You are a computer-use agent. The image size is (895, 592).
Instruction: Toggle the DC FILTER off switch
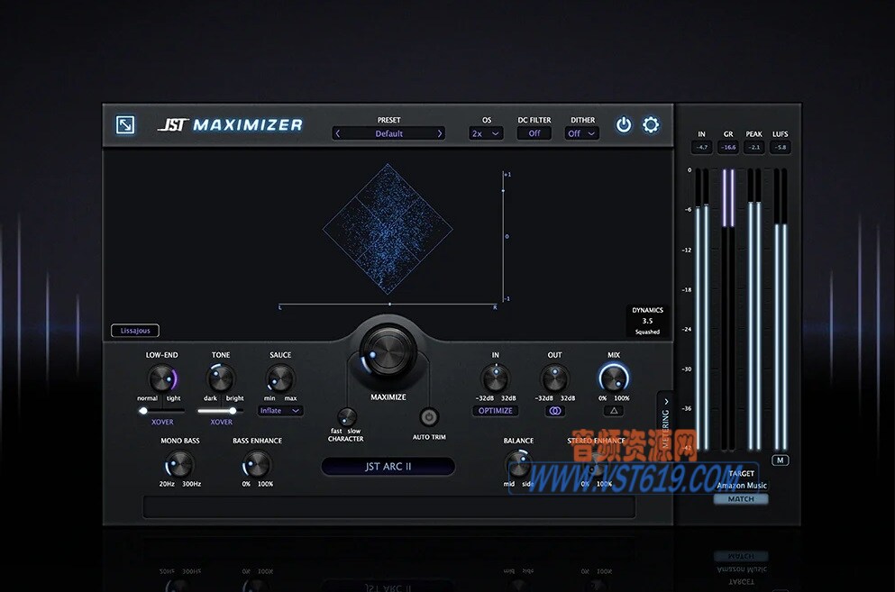click(534, 132)
